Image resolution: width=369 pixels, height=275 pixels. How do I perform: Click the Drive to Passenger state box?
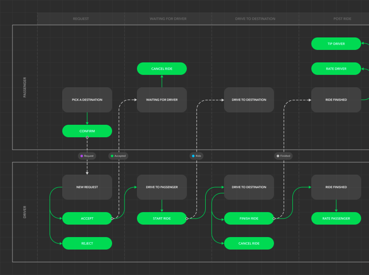click(161, 187)
